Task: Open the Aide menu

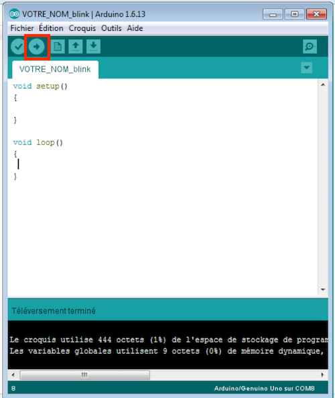Action: click(x=135, y=28)
